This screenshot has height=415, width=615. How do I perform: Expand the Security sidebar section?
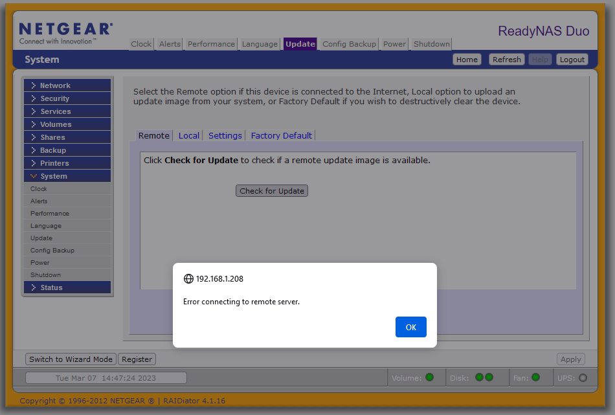pyautogui.click(x=54, y=98)
